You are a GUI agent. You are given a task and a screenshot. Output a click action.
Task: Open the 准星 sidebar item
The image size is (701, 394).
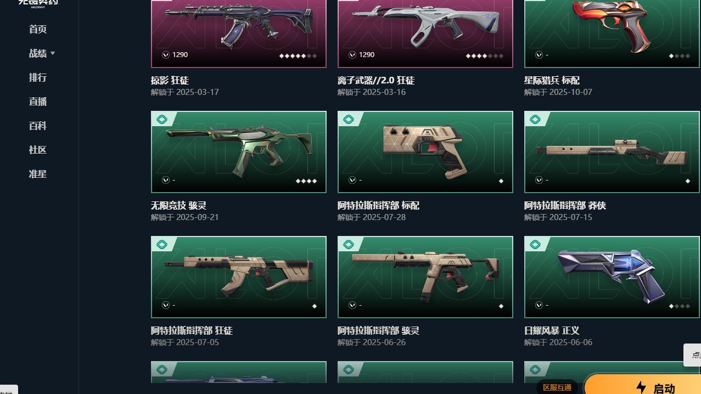[x=38, y=174]
